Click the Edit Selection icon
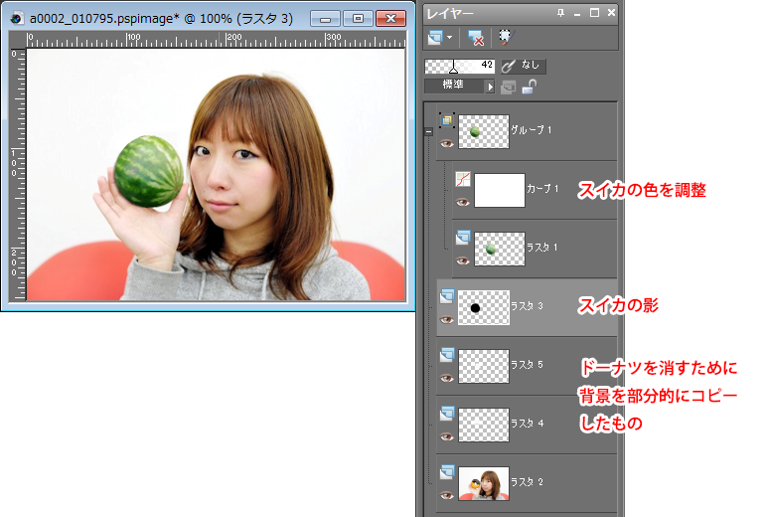The image size is (765, 517). pos(506,37)
